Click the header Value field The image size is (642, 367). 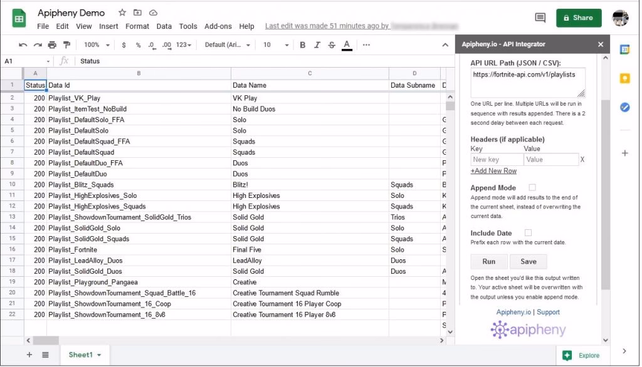point(551,160)
